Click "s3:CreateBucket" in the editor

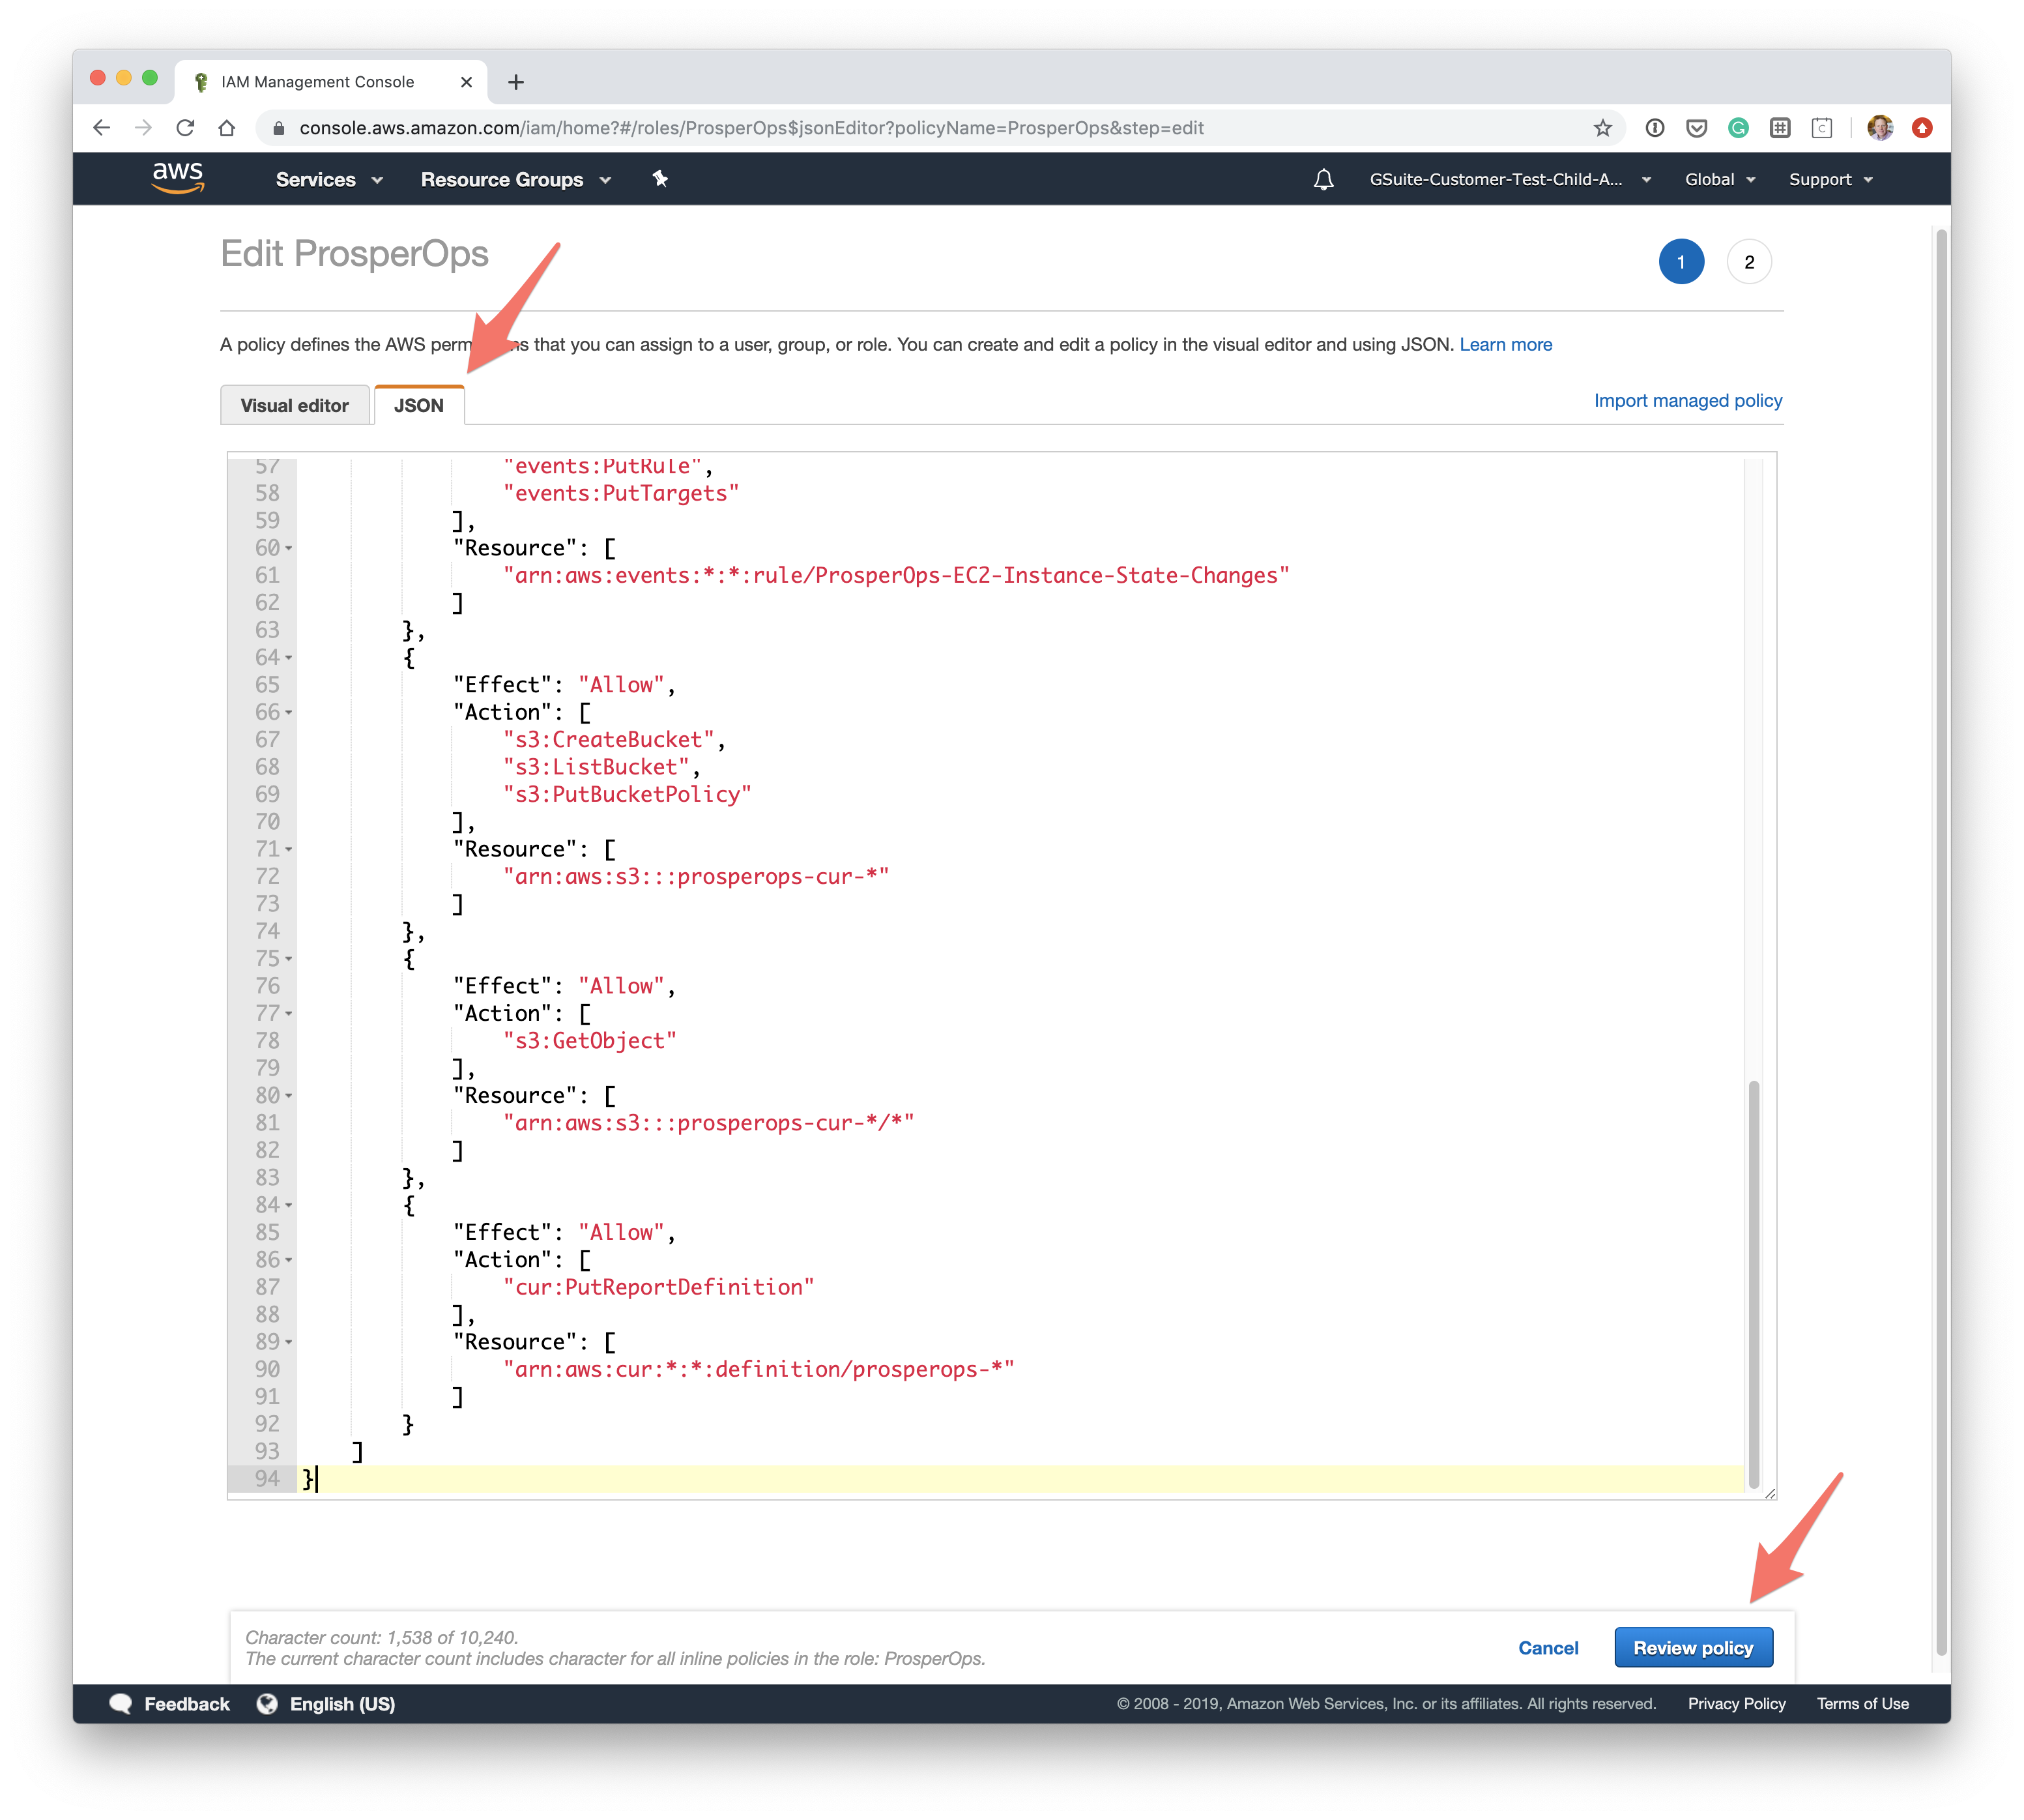pyautogui.click(x=609, y=740)
